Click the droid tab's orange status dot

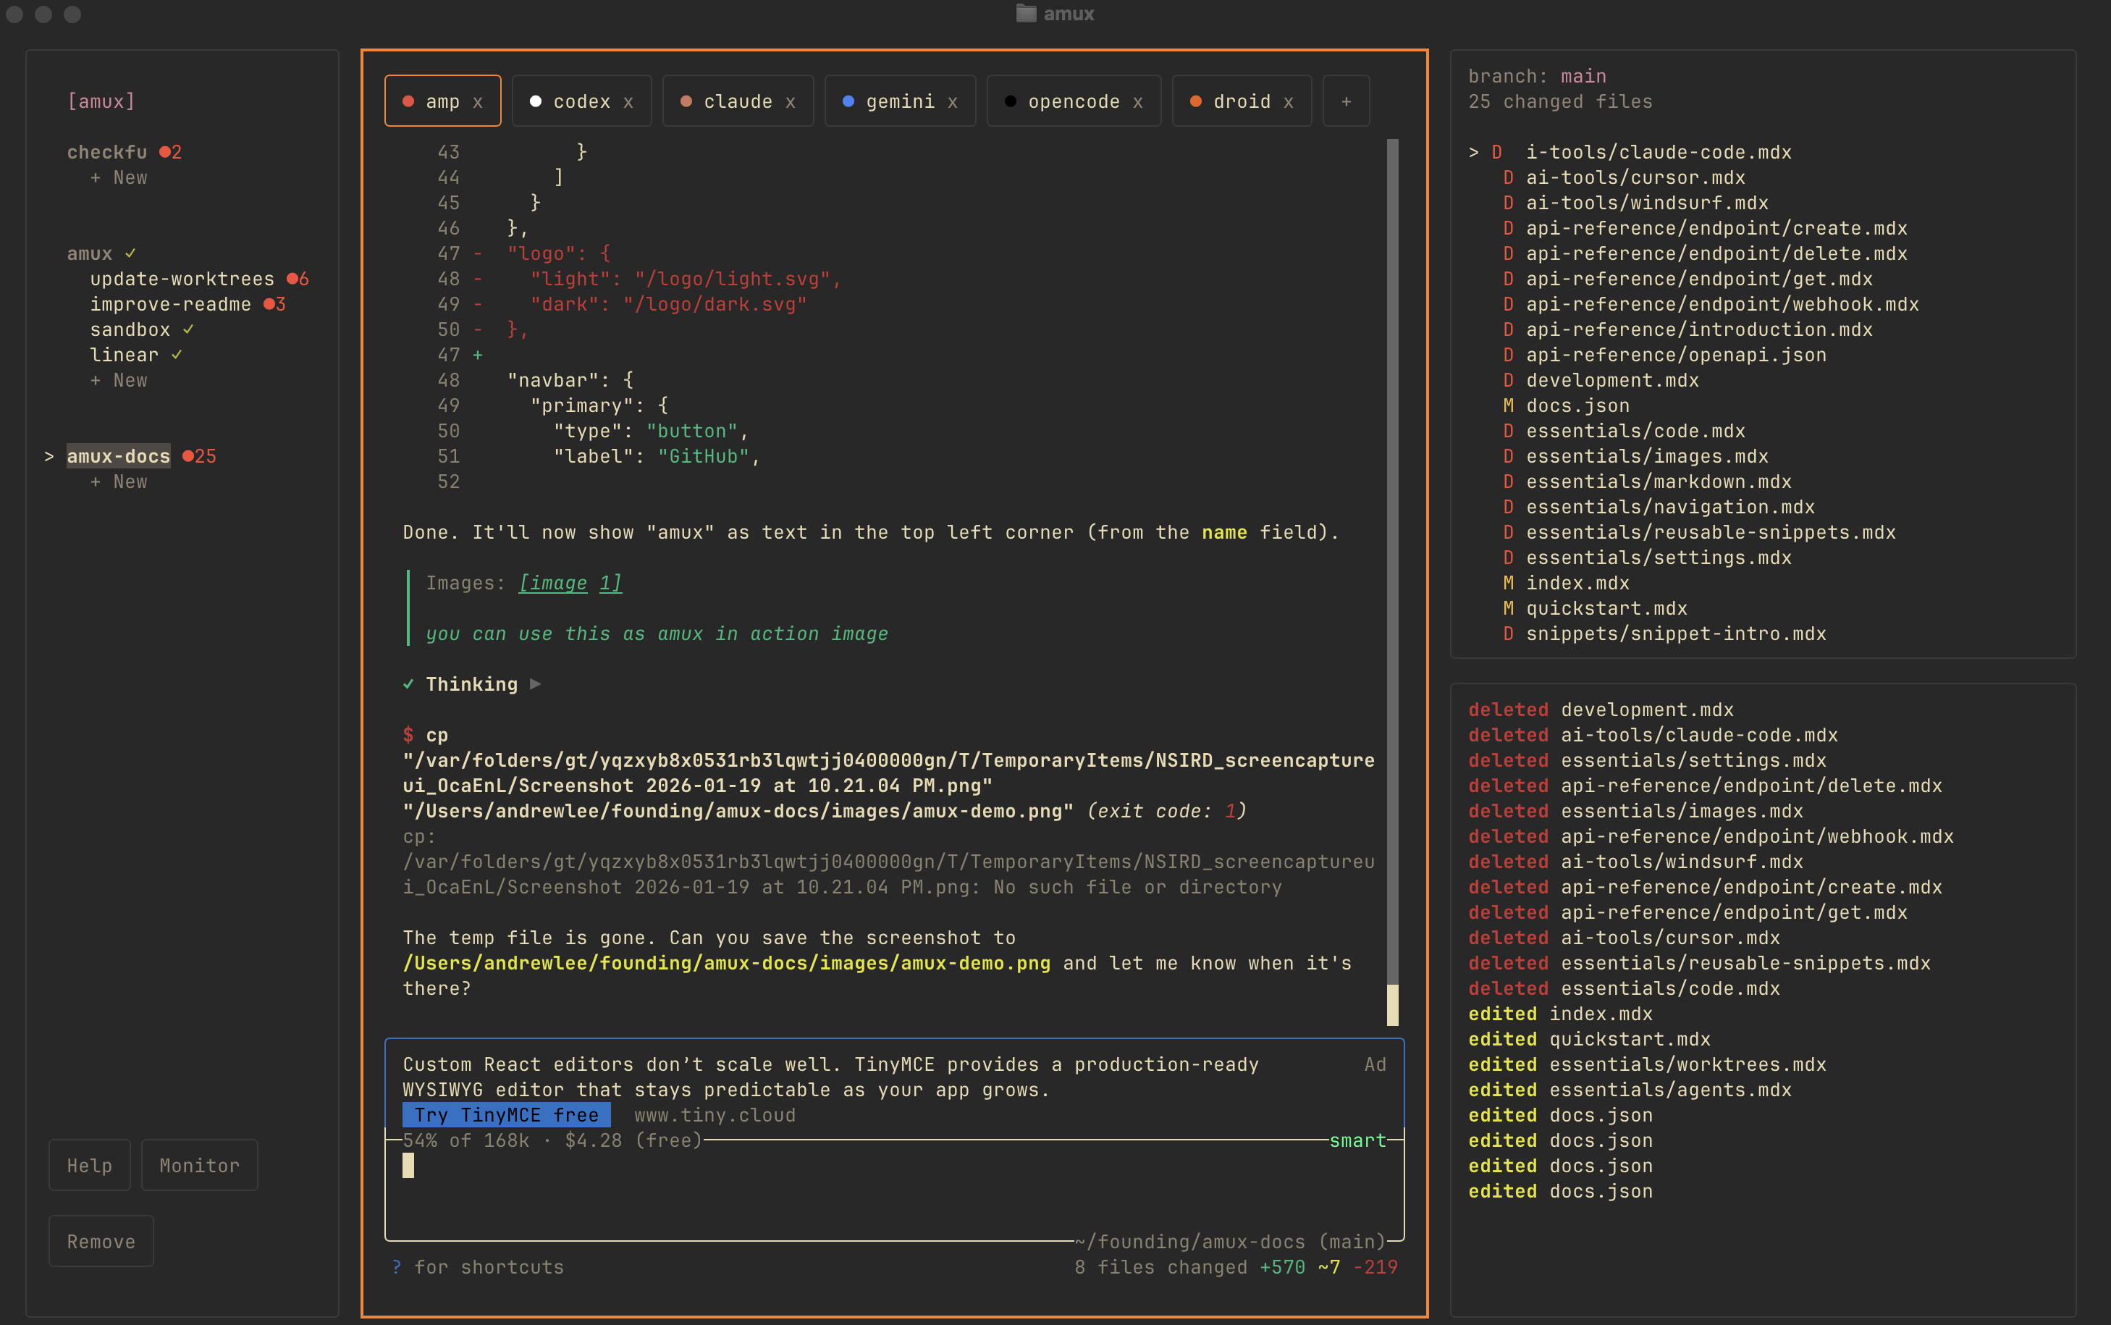click(1194, 101)
